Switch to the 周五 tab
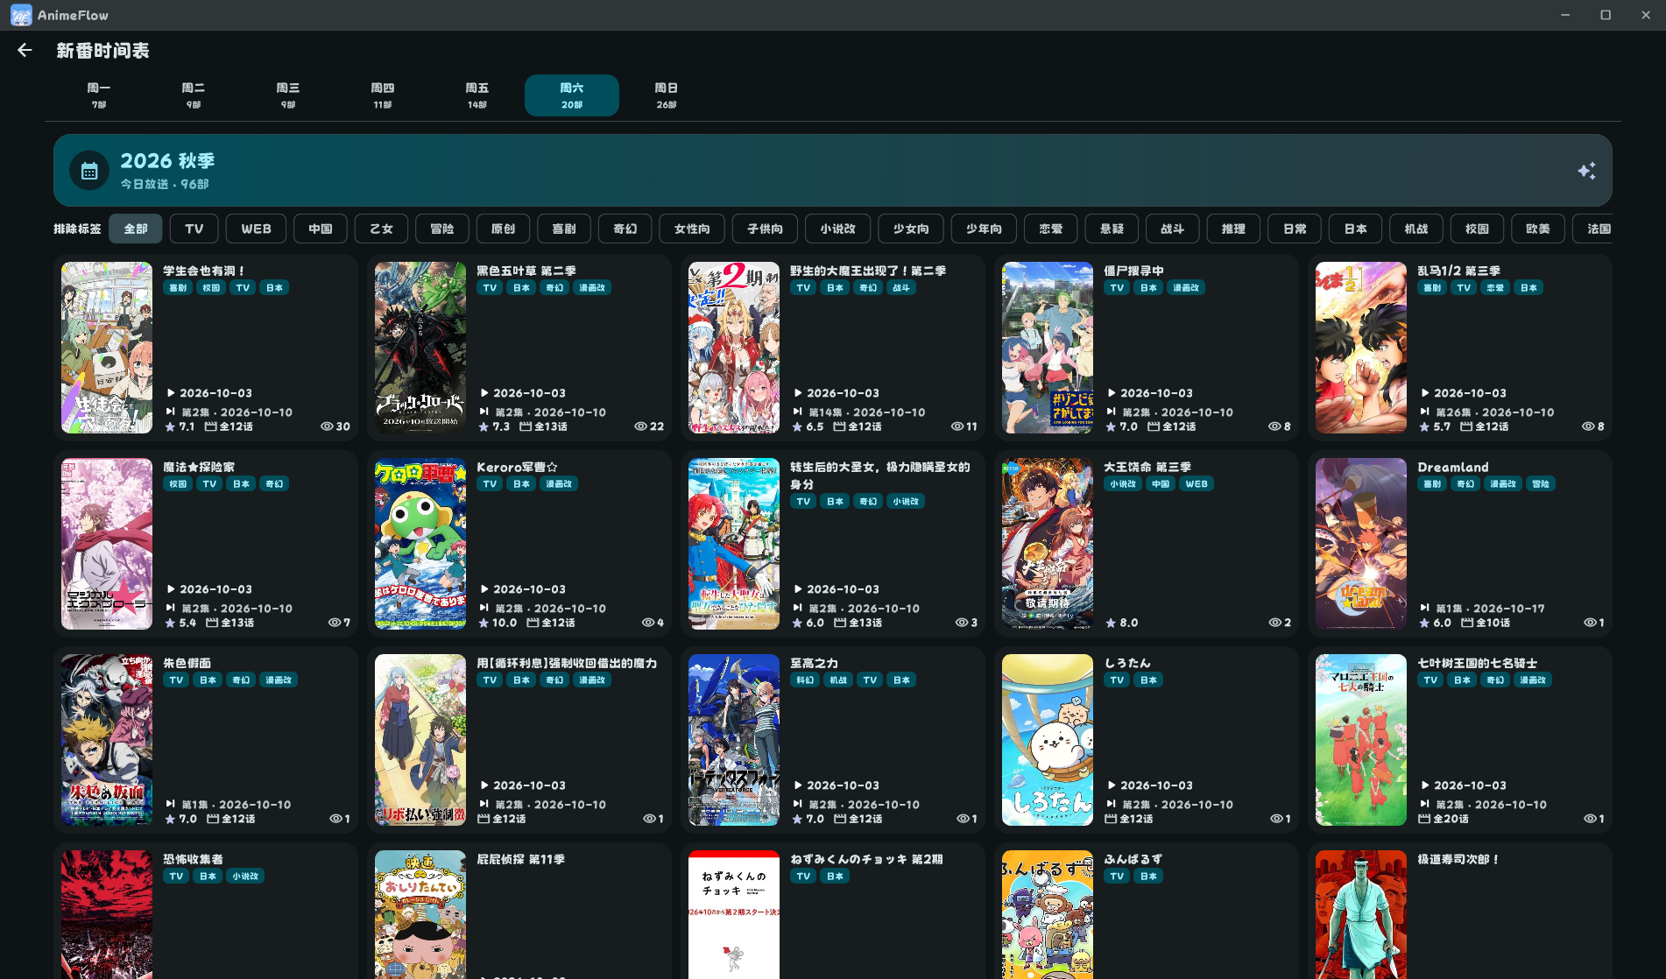This screenshot has width=1666, height=979. click(477, 95)
